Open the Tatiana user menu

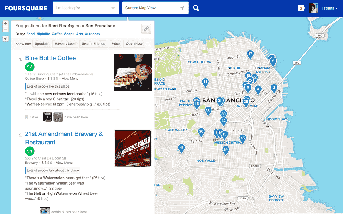(330, 8)
